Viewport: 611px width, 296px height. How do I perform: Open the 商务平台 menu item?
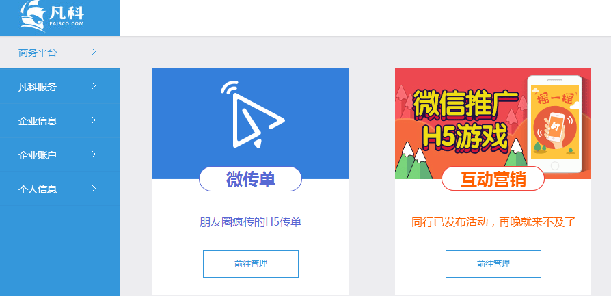[59, 52]
